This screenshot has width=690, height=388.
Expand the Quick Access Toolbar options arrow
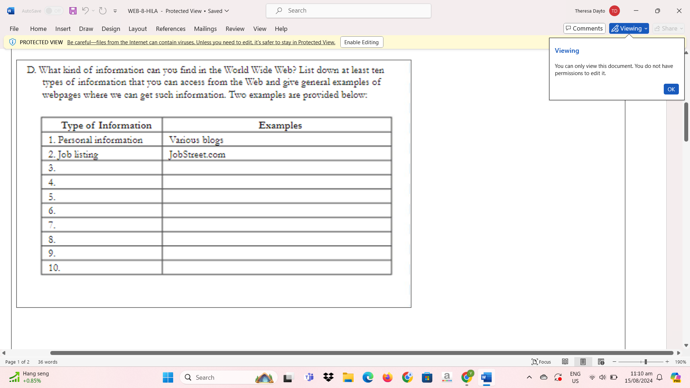[114, 11]
